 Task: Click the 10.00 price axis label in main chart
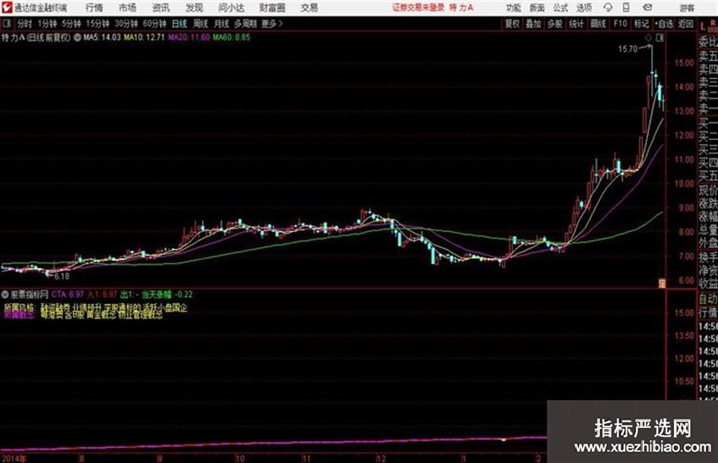[685, 184]
